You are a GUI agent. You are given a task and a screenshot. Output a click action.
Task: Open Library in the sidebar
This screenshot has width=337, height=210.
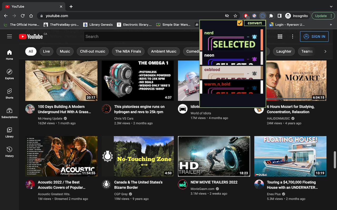(9, 133)
